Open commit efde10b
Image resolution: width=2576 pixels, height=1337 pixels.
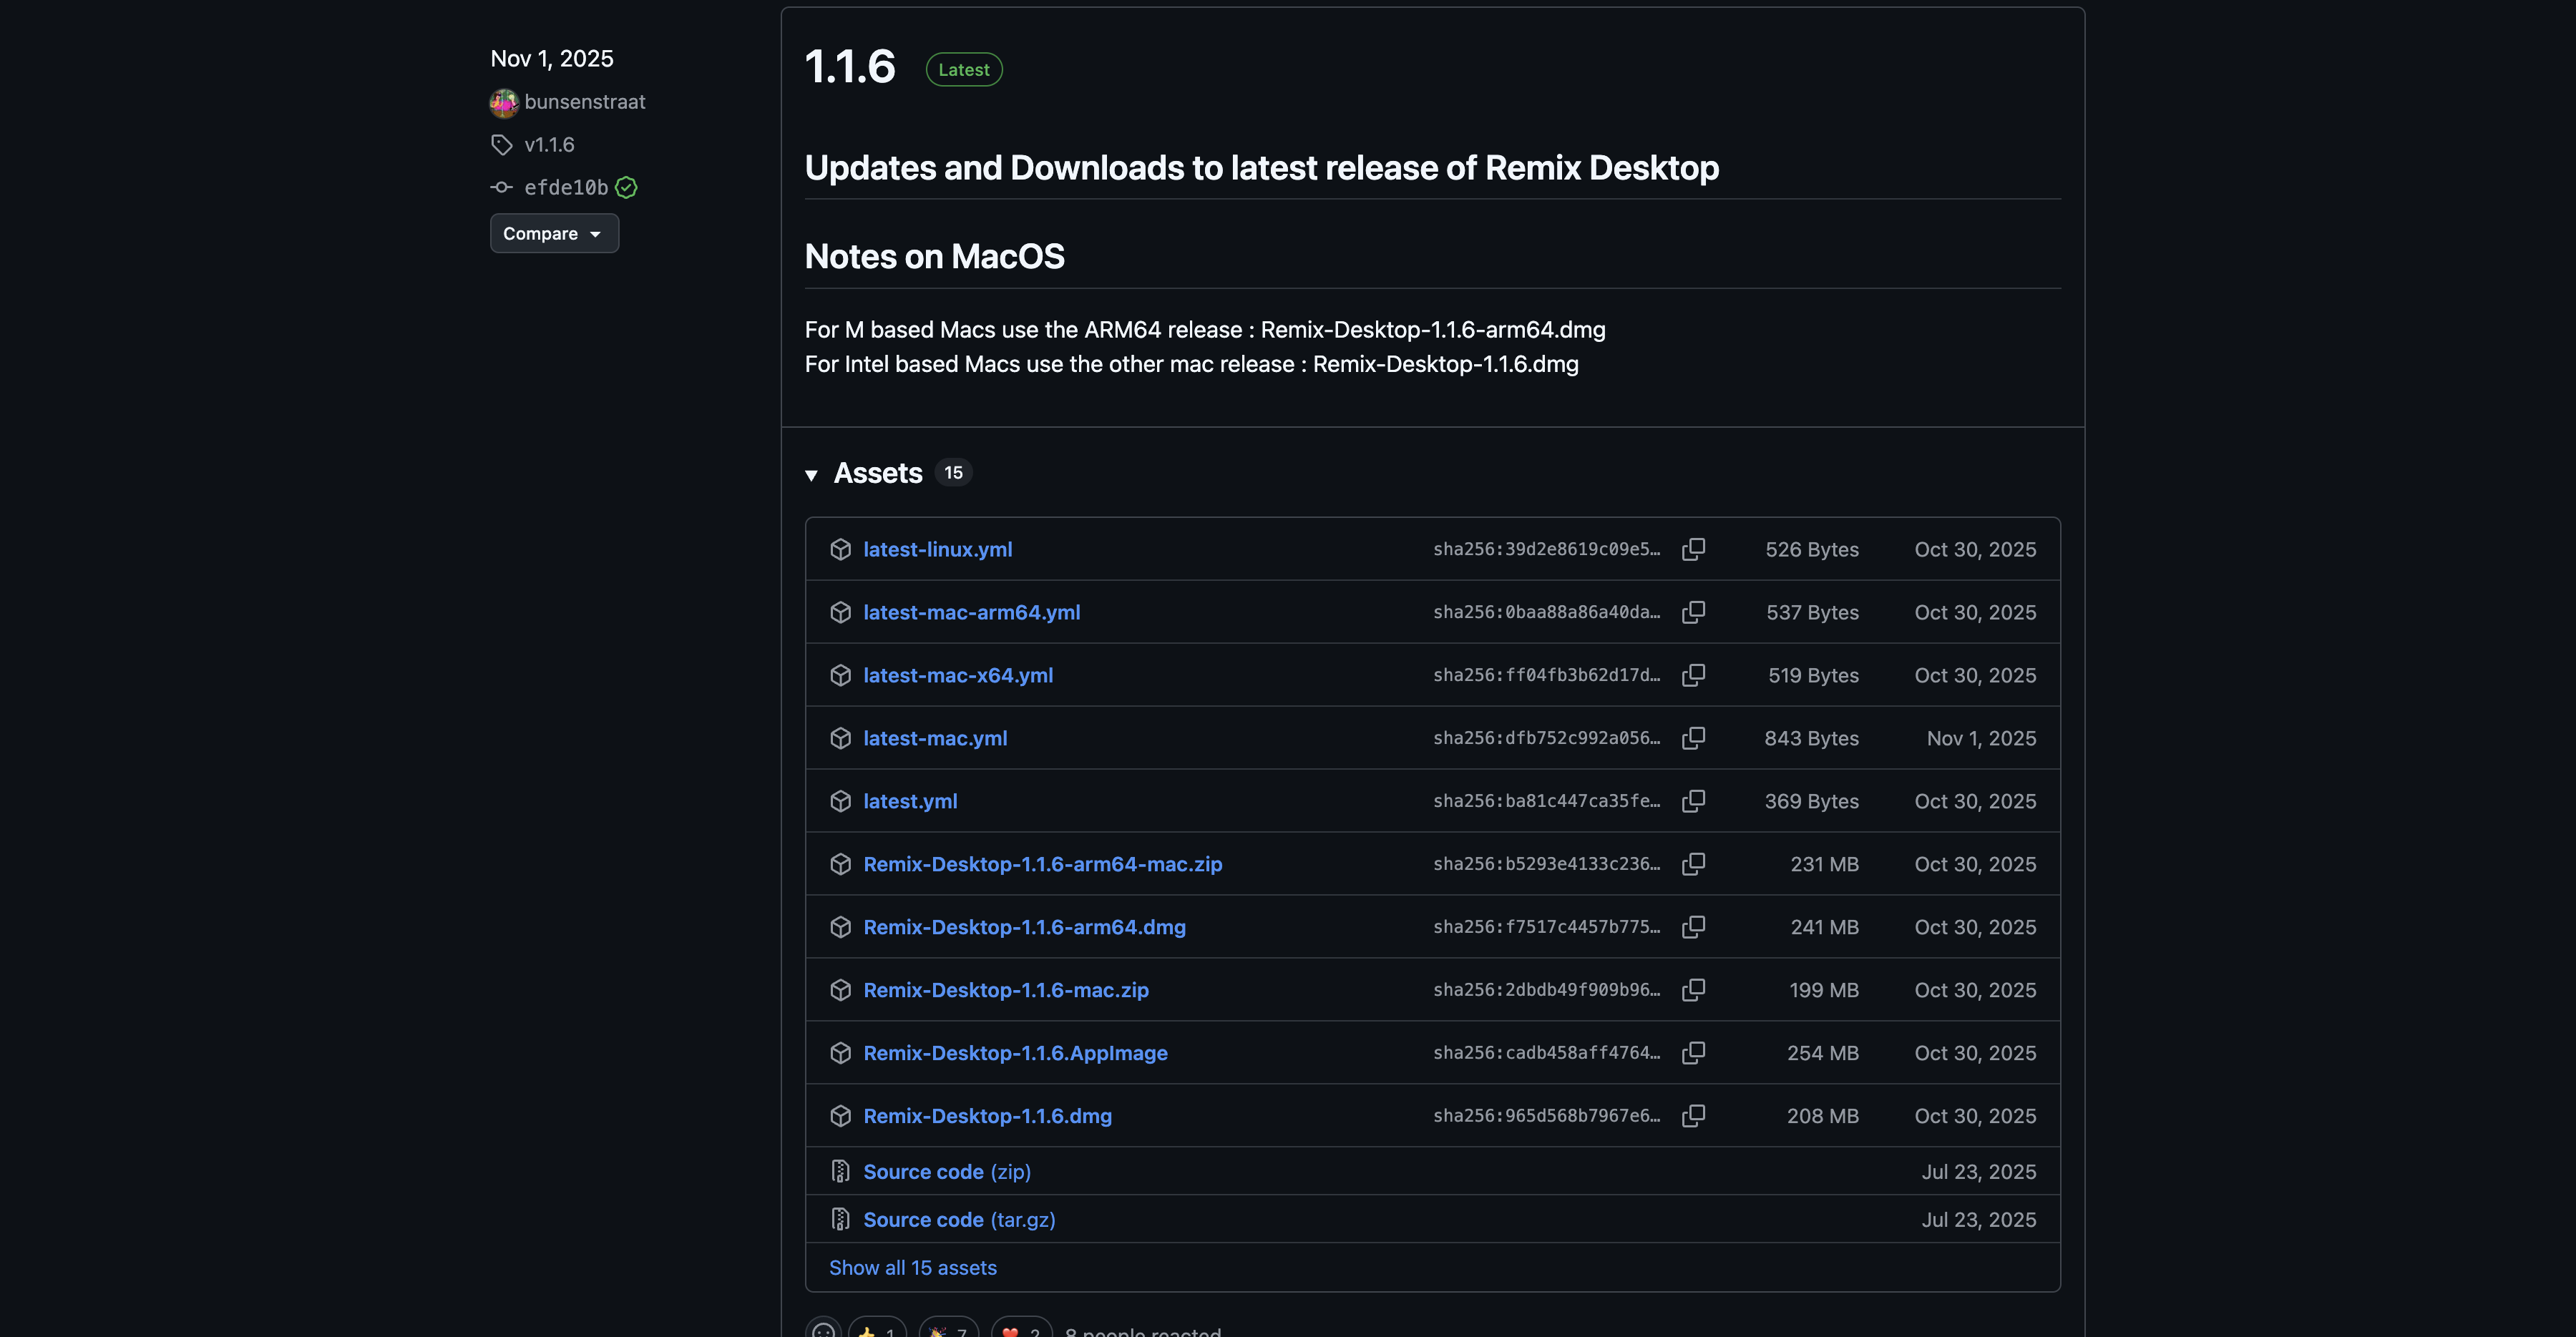tap(566, 187)
